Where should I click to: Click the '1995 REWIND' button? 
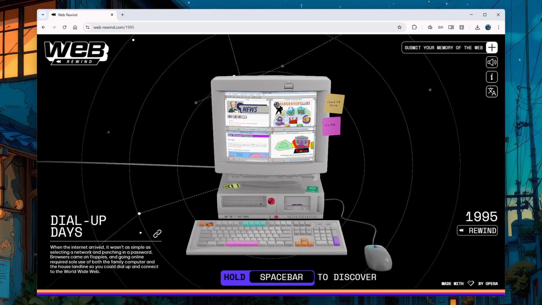[477, 230]
